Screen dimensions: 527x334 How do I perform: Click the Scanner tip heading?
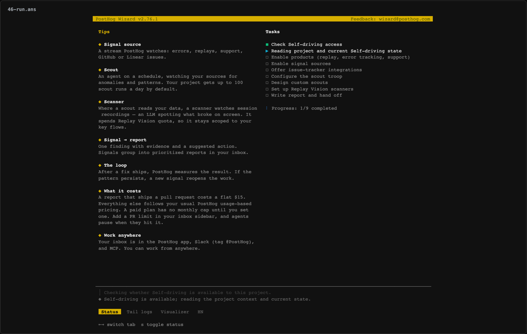pyautogui.click(x=114, y=102)
